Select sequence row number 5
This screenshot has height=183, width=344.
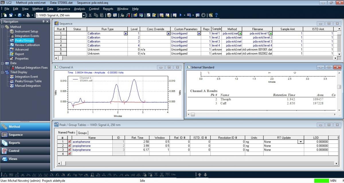(x=61, y=49)
